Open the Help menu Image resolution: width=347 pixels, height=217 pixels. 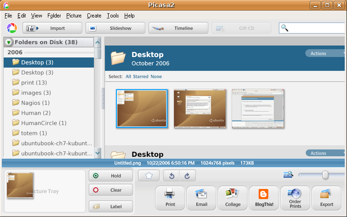tap(129, 16)
